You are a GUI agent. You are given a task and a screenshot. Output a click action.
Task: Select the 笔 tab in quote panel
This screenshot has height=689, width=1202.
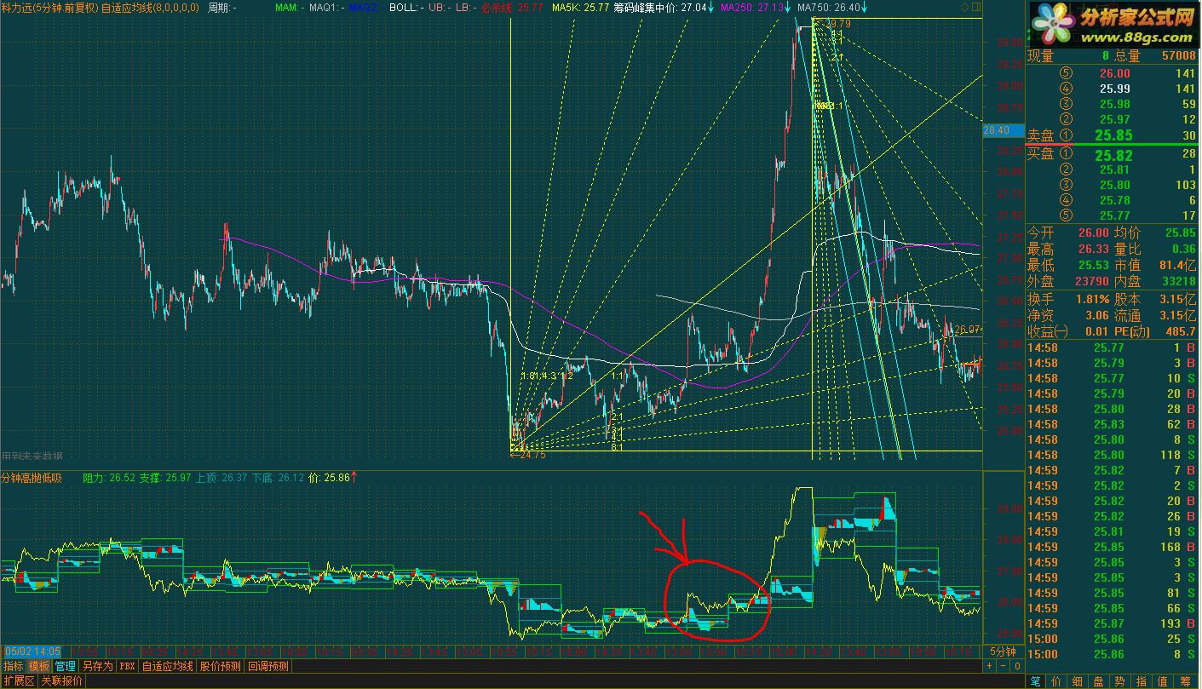[x=1035, y=681]
